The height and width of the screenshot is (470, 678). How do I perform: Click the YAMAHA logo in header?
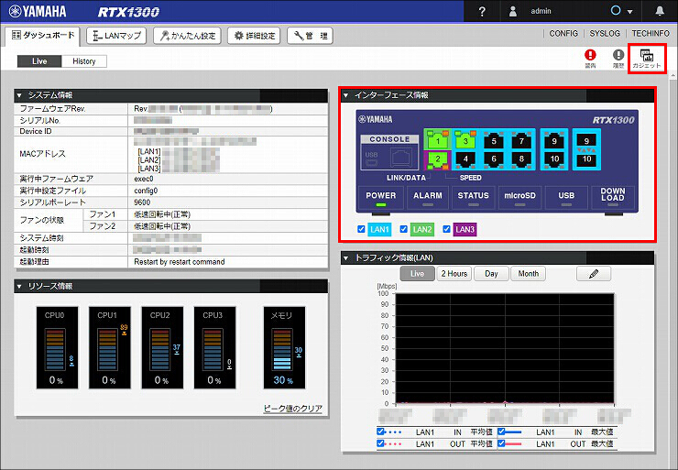(38, 11)
